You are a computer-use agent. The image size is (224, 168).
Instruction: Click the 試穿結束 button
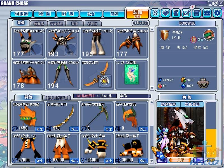[x=169, y=104]
